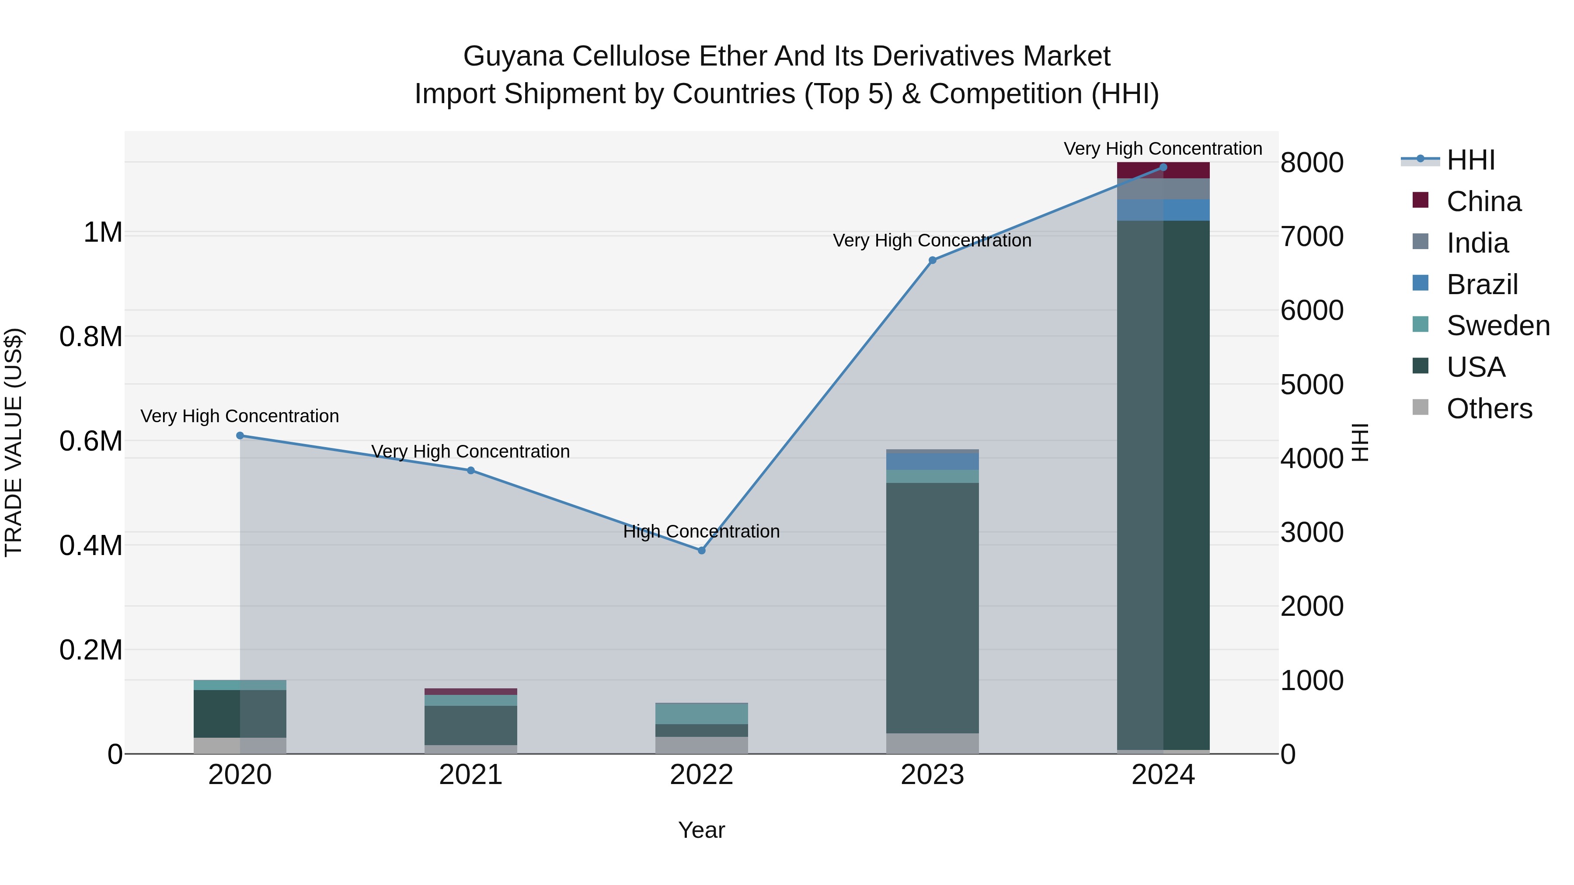Click the Very High Concentration label above 2021

tap(470, 451)
